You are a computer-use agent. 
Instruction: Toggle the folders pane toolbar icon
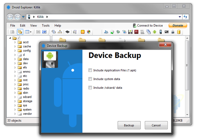tap(20, 32)
